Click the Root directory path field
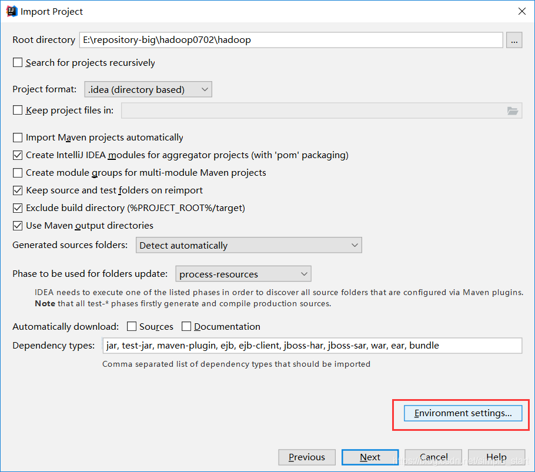This screenshot has width=535, height=472. 291,40
